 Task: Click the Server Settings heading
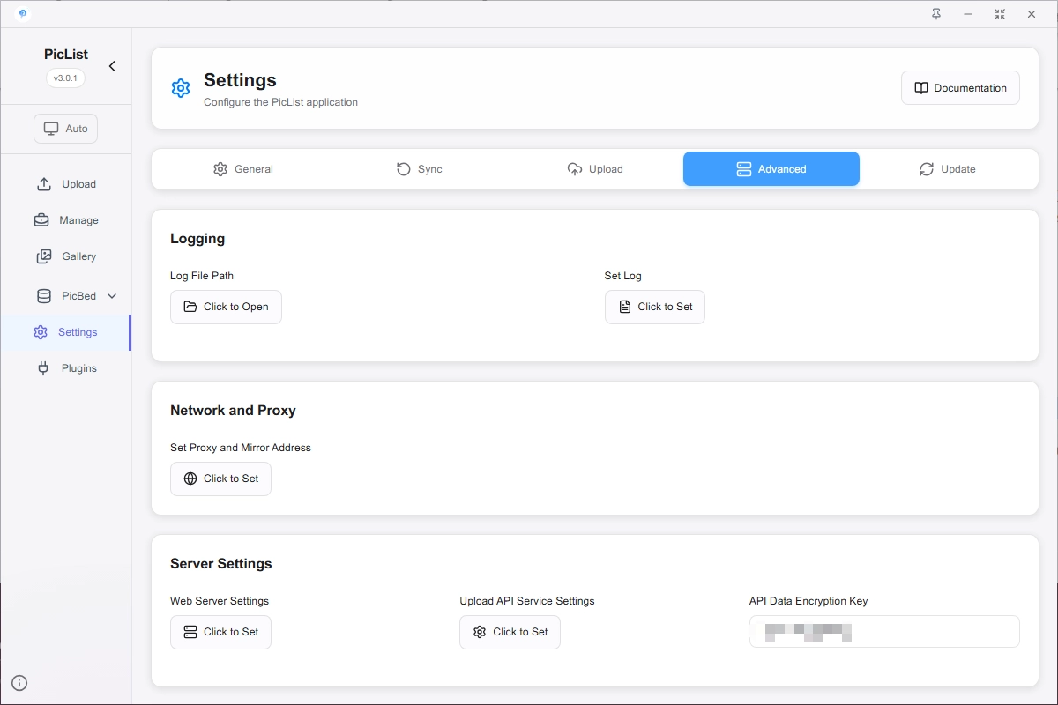221,564
